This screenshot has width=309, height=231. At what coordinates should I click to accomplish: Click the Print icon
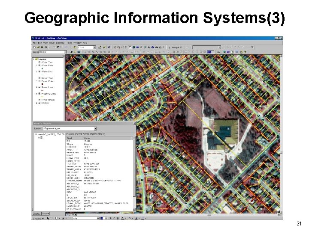pyautogui.click(x=46, y=47)
